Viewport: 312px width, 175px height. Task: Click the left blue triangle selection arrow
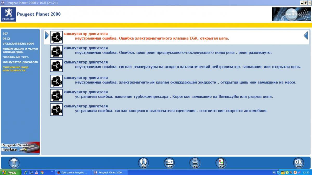[x=47, y=35]
